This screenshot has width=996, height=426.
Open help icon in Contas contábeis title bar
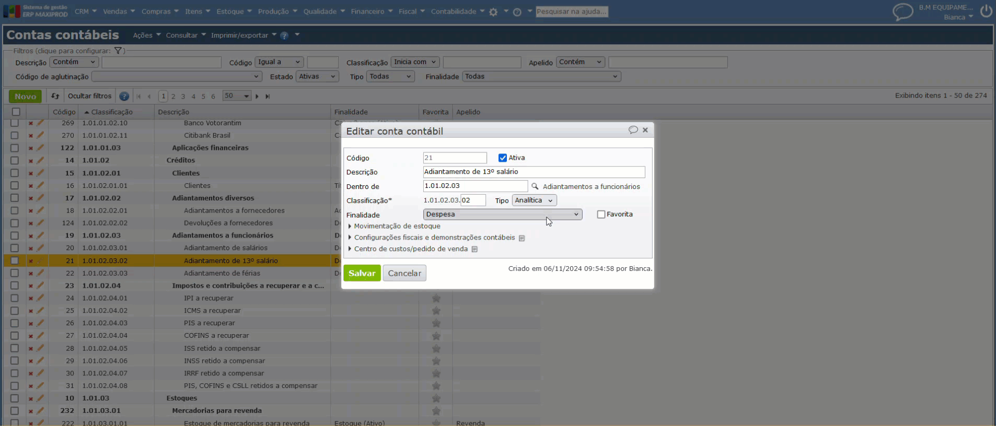tap(284, 35)
